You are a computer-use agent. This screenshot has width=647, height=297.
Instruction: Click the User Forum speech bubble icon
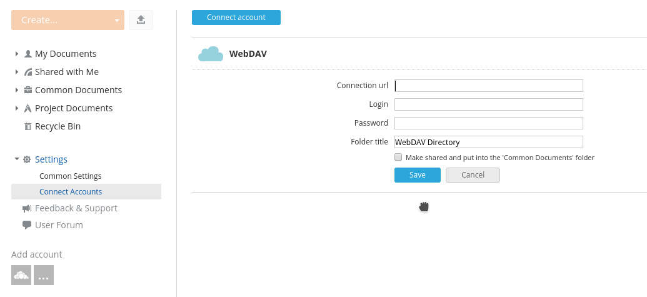27,225
